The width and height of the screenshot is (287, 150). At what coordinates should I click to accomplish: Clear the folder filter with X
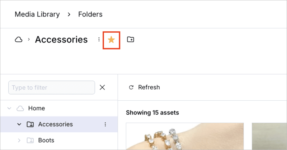[102, 87]
